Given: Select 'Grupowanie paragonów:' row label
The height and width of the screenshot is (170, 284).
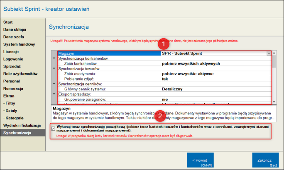Looking at the screenshot, I should [x=85, y=99].
